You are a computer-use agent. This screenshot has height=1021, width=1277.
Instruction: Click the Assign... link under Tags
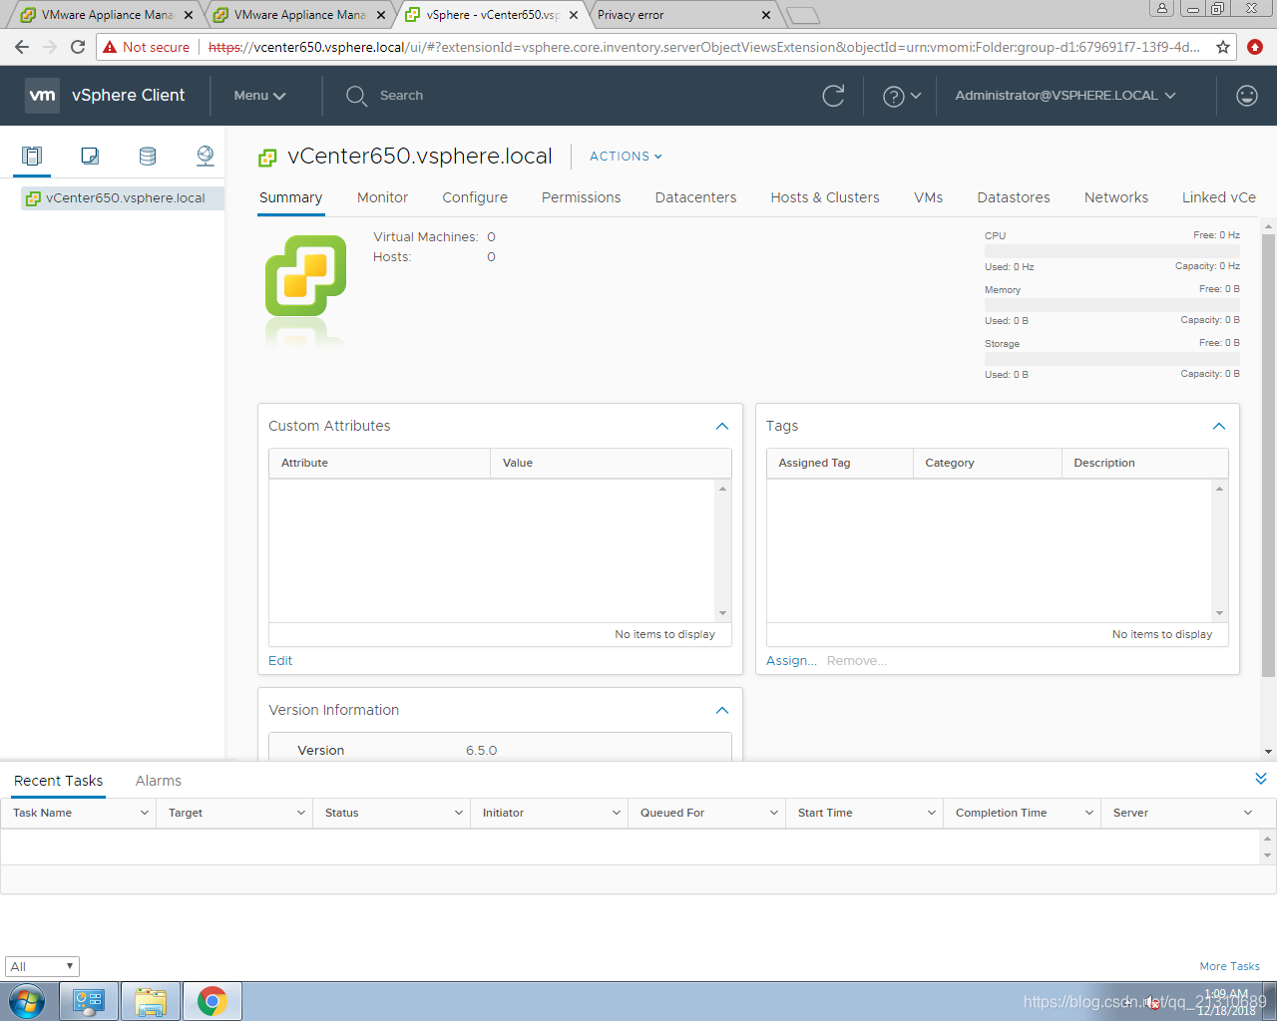coord(791,661)
